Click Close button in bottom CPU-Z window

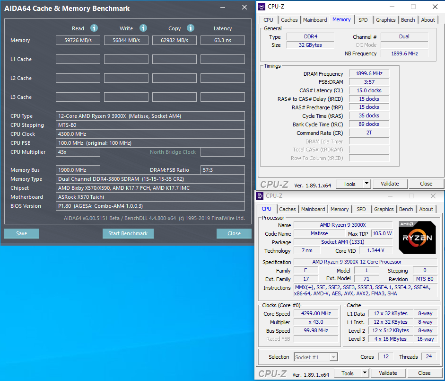(x=424, y=373)
